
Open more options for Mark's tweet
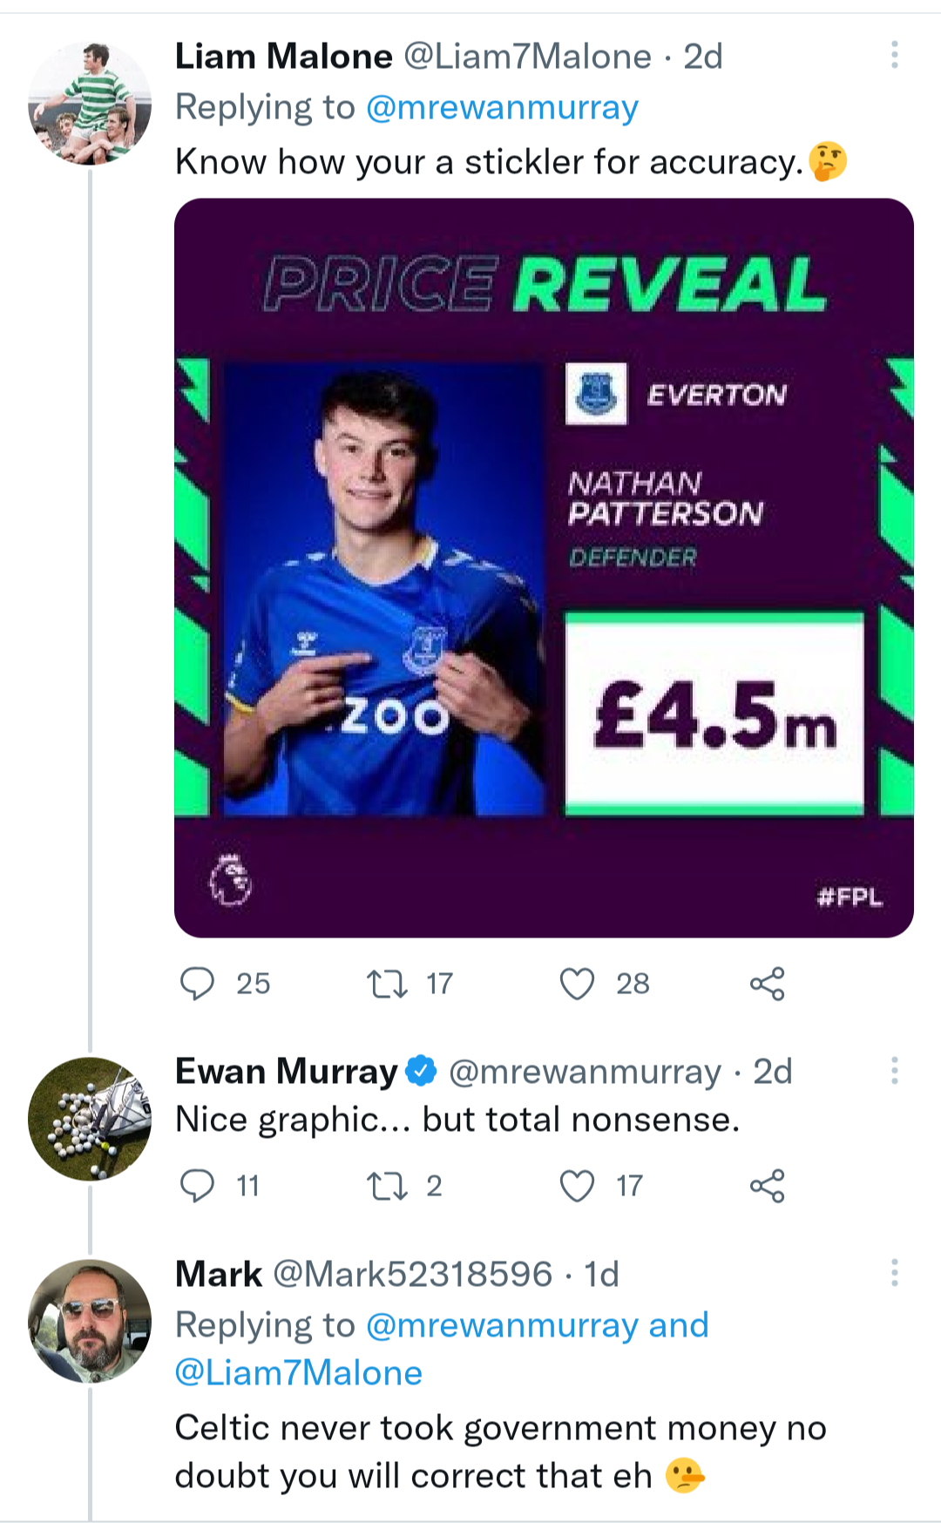[x=894, y=1273]
